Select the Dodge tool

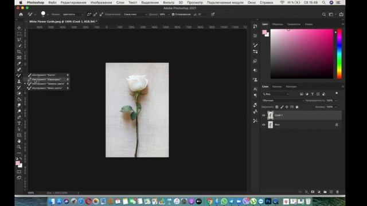[19, 111]
